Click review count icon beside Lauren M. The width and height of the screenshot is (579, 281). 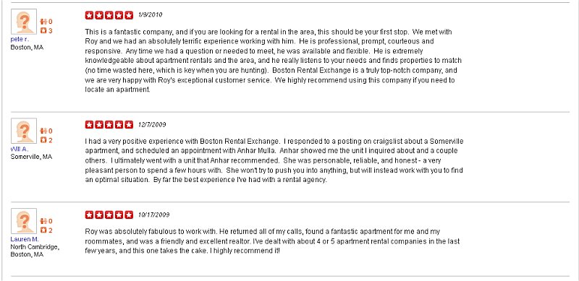pos(43,230)
